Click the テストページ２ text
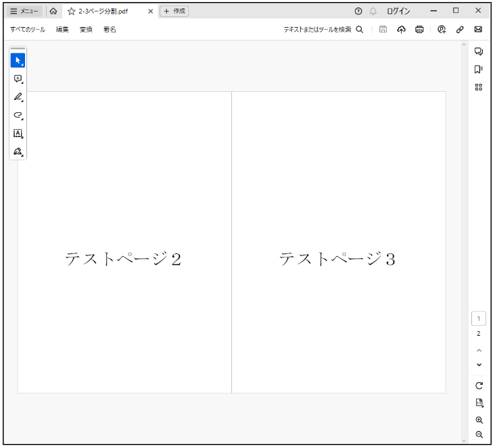The image size is (495, 448). [x=123, y=259]
